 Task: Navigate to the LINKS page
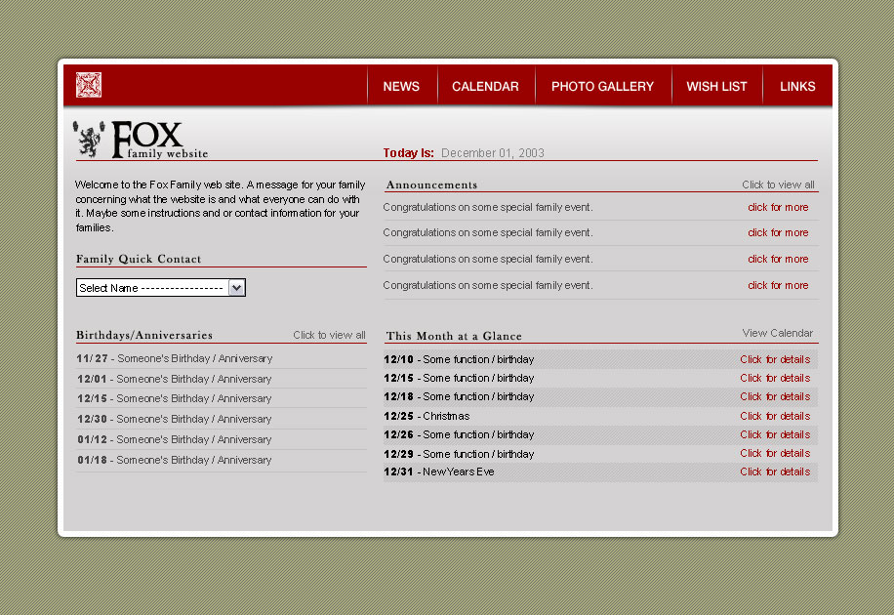coord(797,87)
